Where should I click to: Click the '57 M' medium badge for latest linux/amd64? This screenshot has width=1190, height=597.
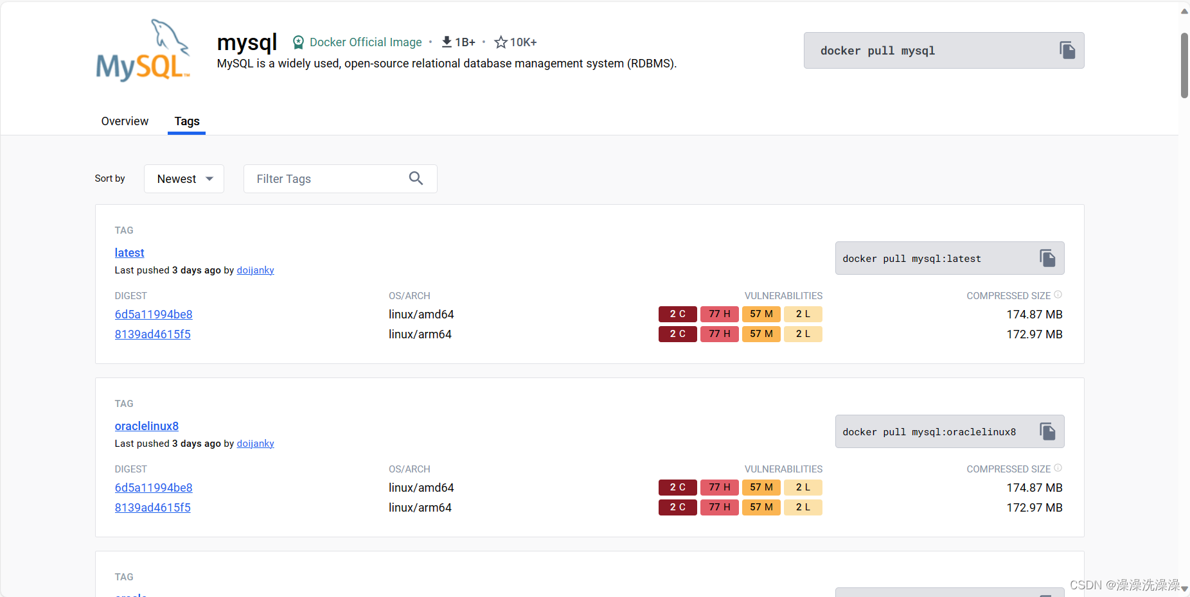click(761, 314)
